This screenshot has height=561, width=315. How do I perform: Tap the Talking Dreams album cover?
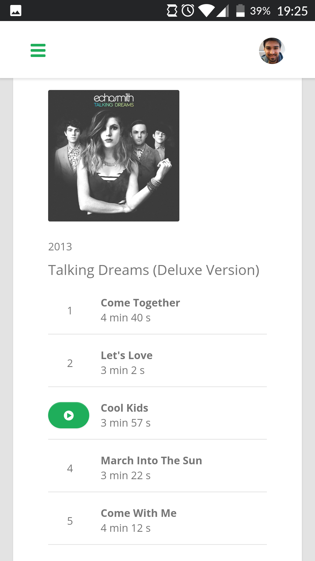[114, 156]
